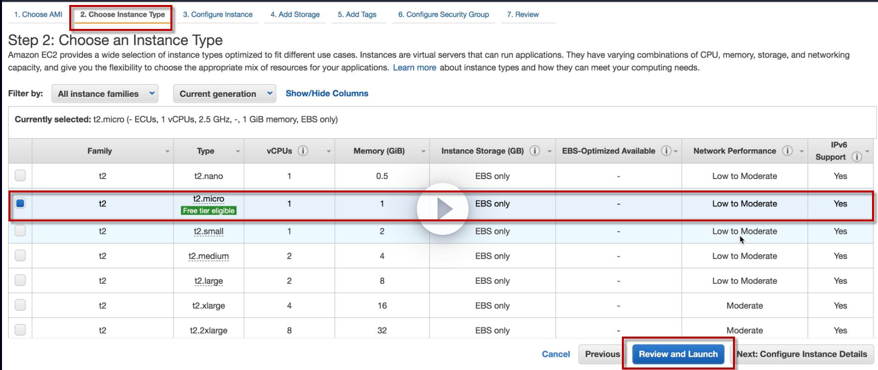The width and height of the screenshot is (878, 370).
Task: Open the Family column sort arrow
Action: (167, 152)
